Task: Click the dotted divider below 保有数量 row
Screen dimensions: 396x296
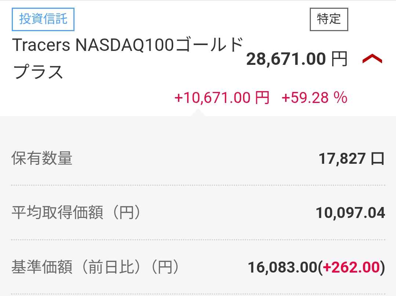Action: (198, 185)
